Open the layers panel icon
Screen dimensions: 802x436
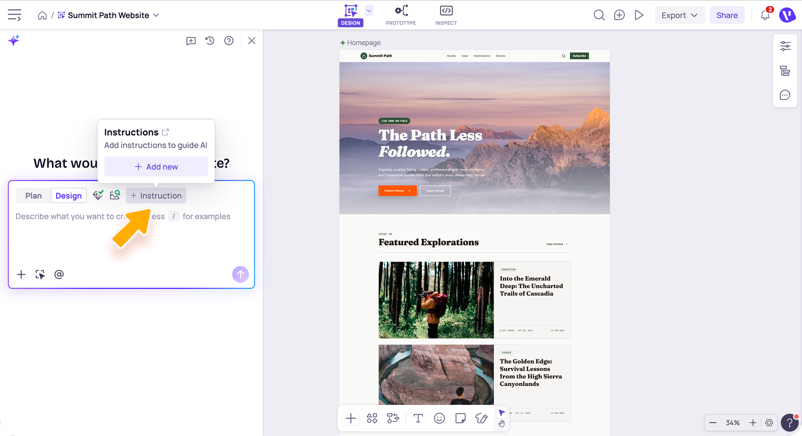[x=785, y=71]
